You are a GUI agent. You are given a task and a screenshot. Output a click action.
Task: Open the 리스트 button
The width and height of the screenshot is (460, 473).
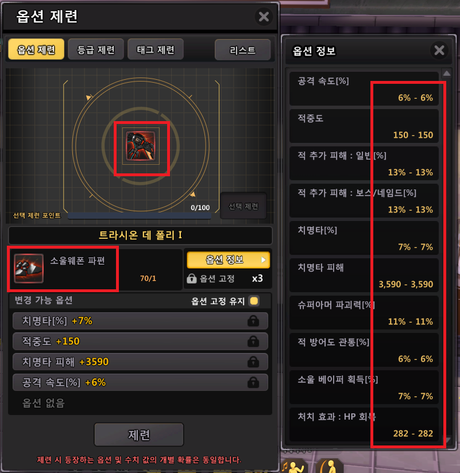(x=243, y=50)
